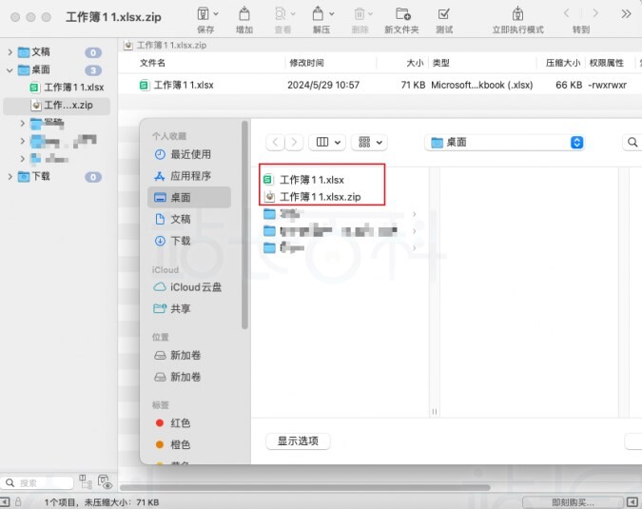Sort by the 压缩大小 column header
This screenshot has width=642, height=509.
[563, 63]
